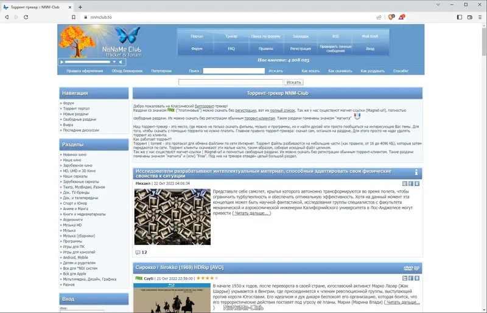Click the info icon on research article header
The image size is (487, 313).
(x=416, y=172)
